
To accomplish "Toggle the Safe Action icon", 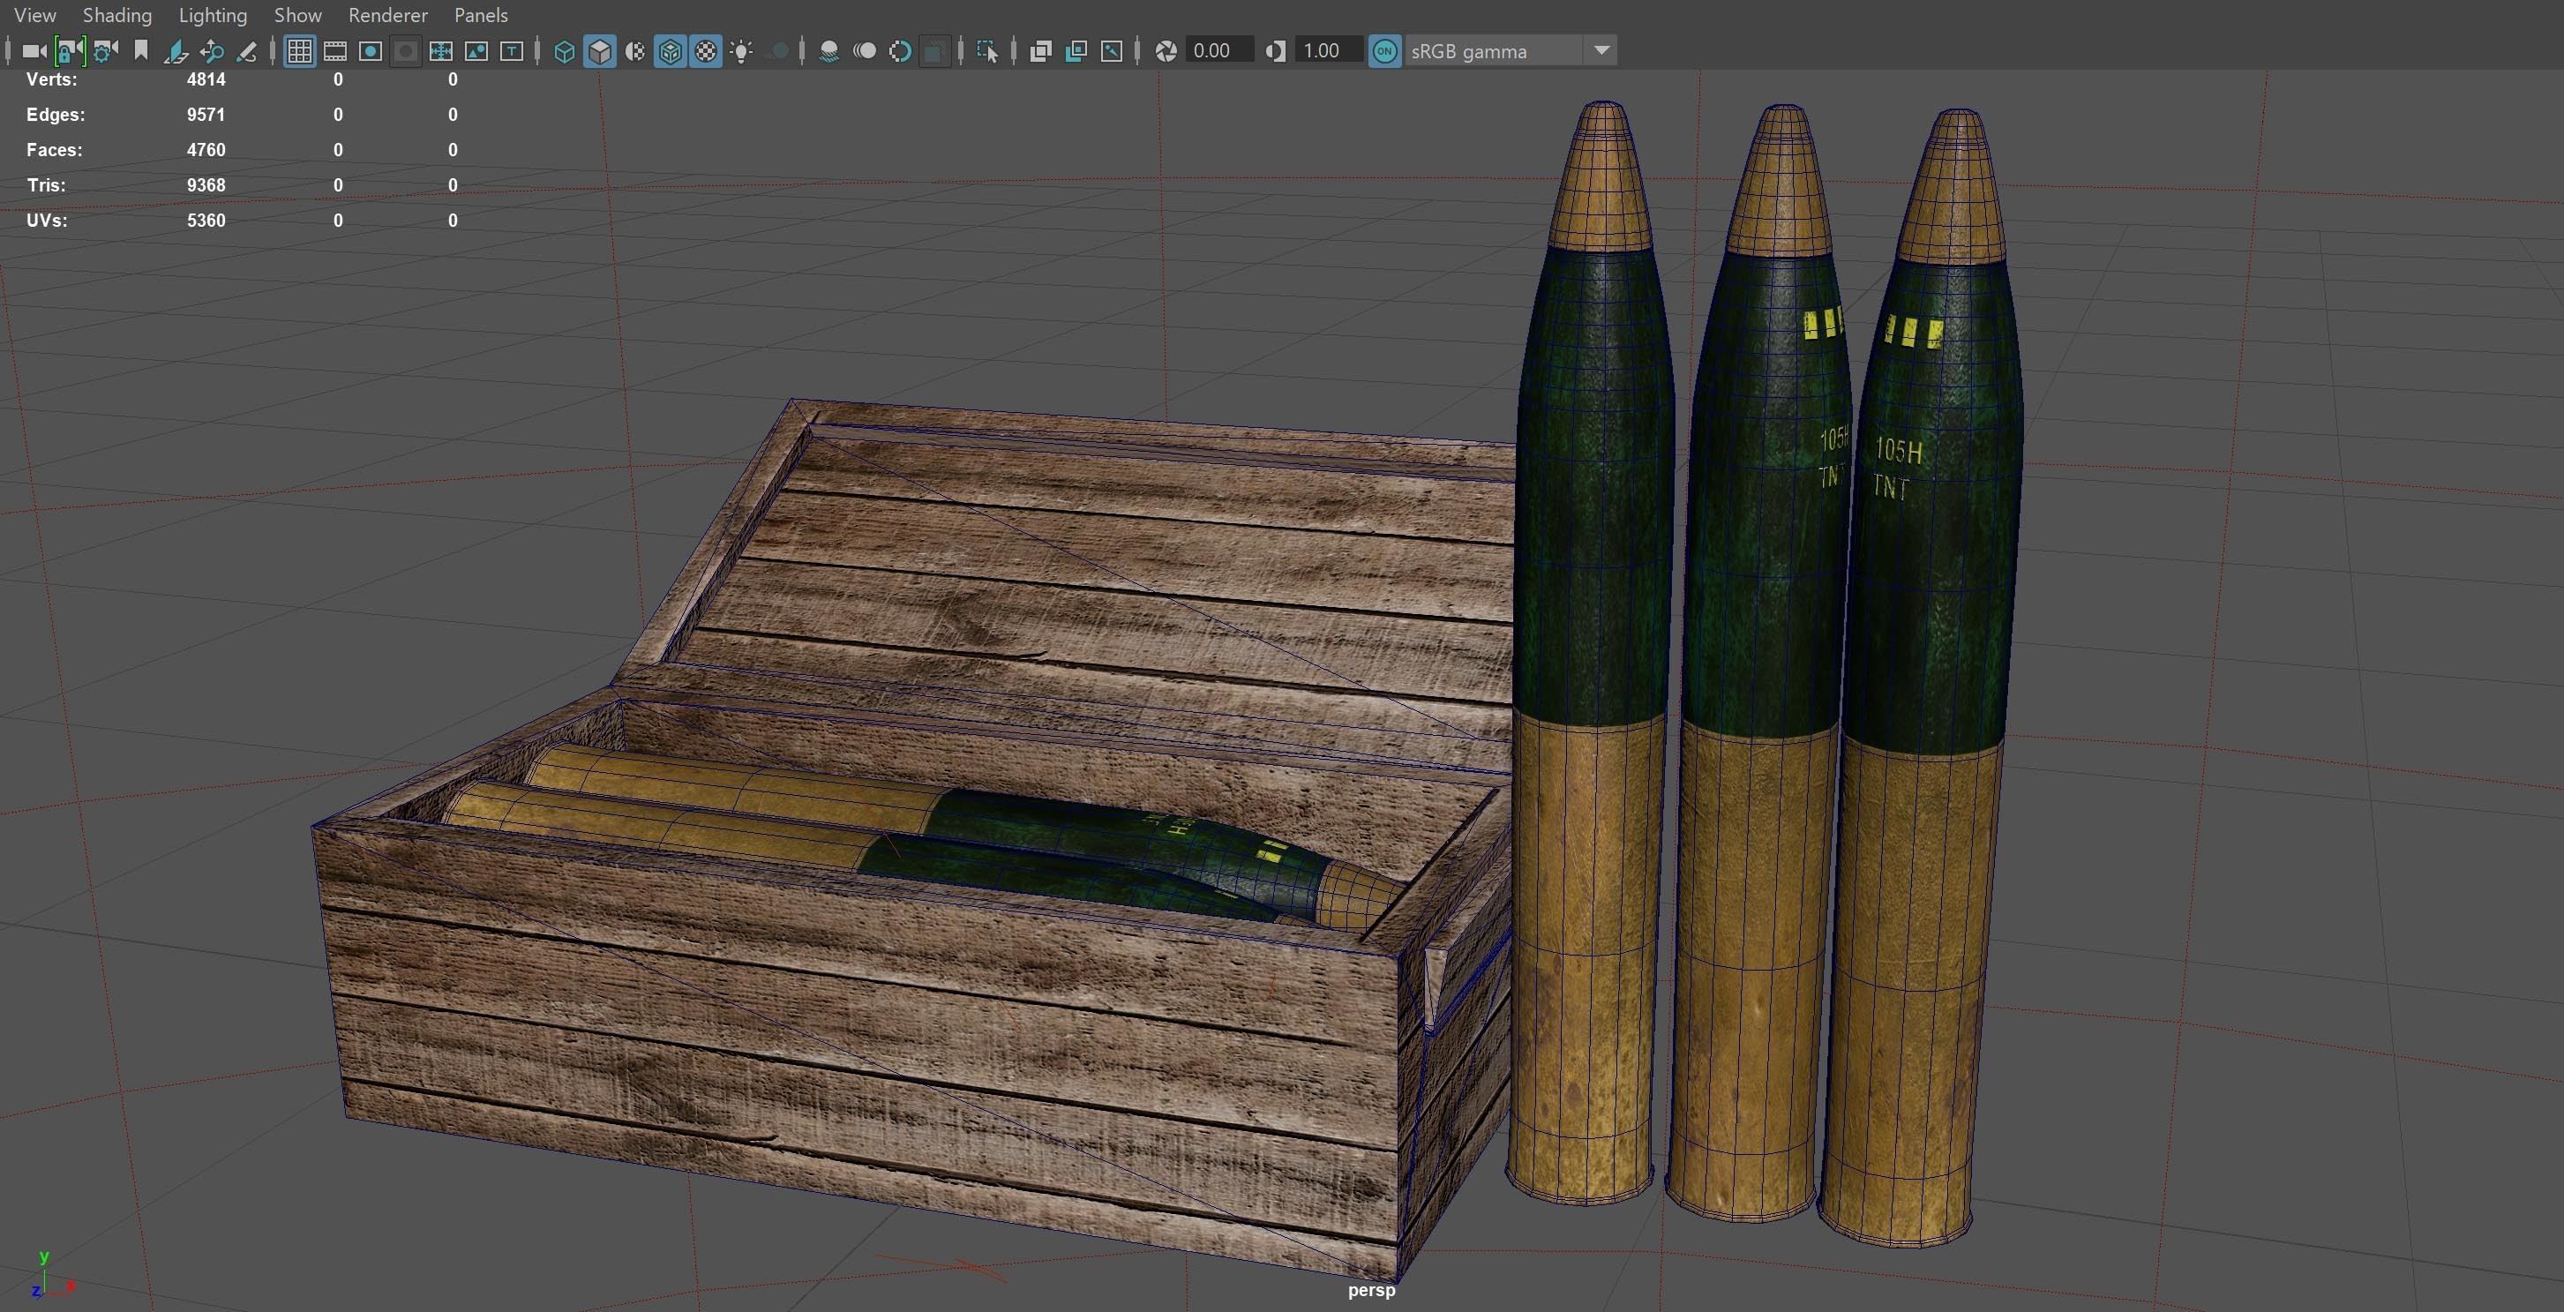I will click(x=476, y=51).
